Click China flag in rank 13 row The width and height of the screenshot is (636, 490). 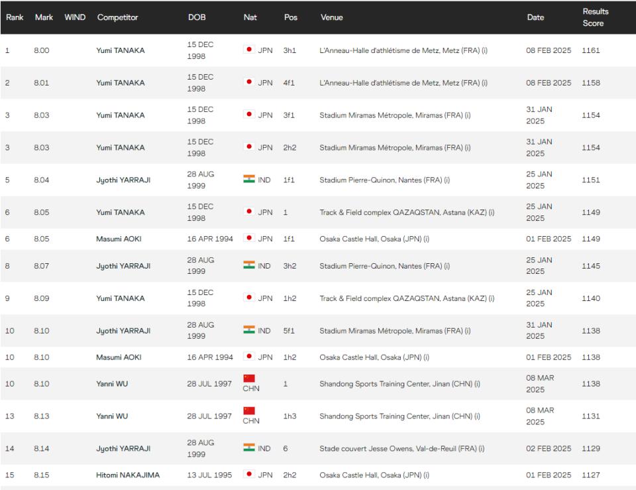pos(248,410)
